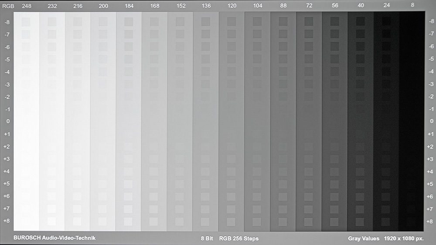Click the +4 row label on left edge

click(7, 171)
